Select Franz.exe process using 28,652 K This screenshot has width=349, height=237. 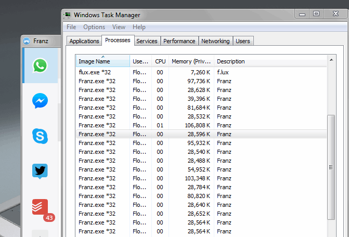(x=201, y=214)
